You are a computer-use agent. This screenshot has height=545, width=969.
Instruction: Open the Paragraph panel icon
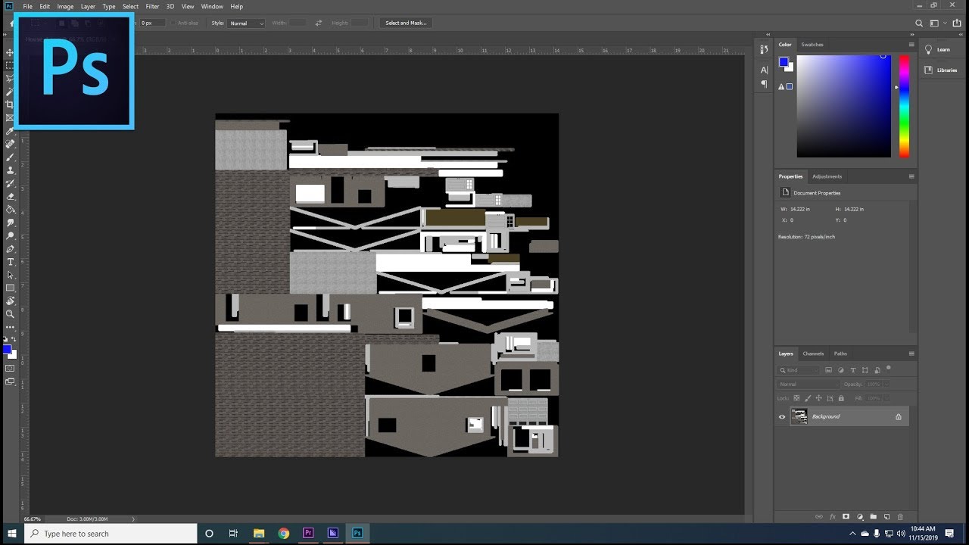[x=764, y=84]
